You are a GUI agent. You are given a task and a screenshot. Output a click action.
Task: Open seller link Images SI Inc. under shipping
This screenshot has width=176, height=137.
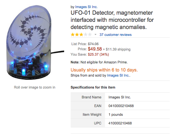118,75
